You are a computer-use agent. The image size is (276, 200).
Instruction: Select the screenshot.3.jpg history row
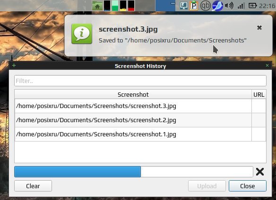(x=140, y=106)
